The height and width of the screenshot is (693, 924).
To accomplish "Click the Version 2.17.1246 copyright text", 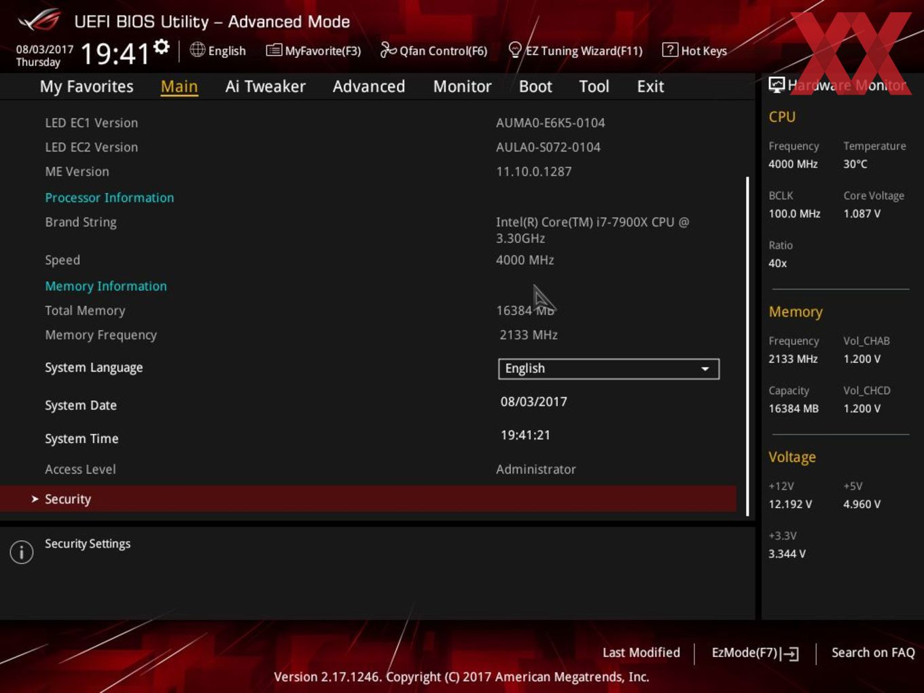I will pyautogui.click(x=461, y=677).
